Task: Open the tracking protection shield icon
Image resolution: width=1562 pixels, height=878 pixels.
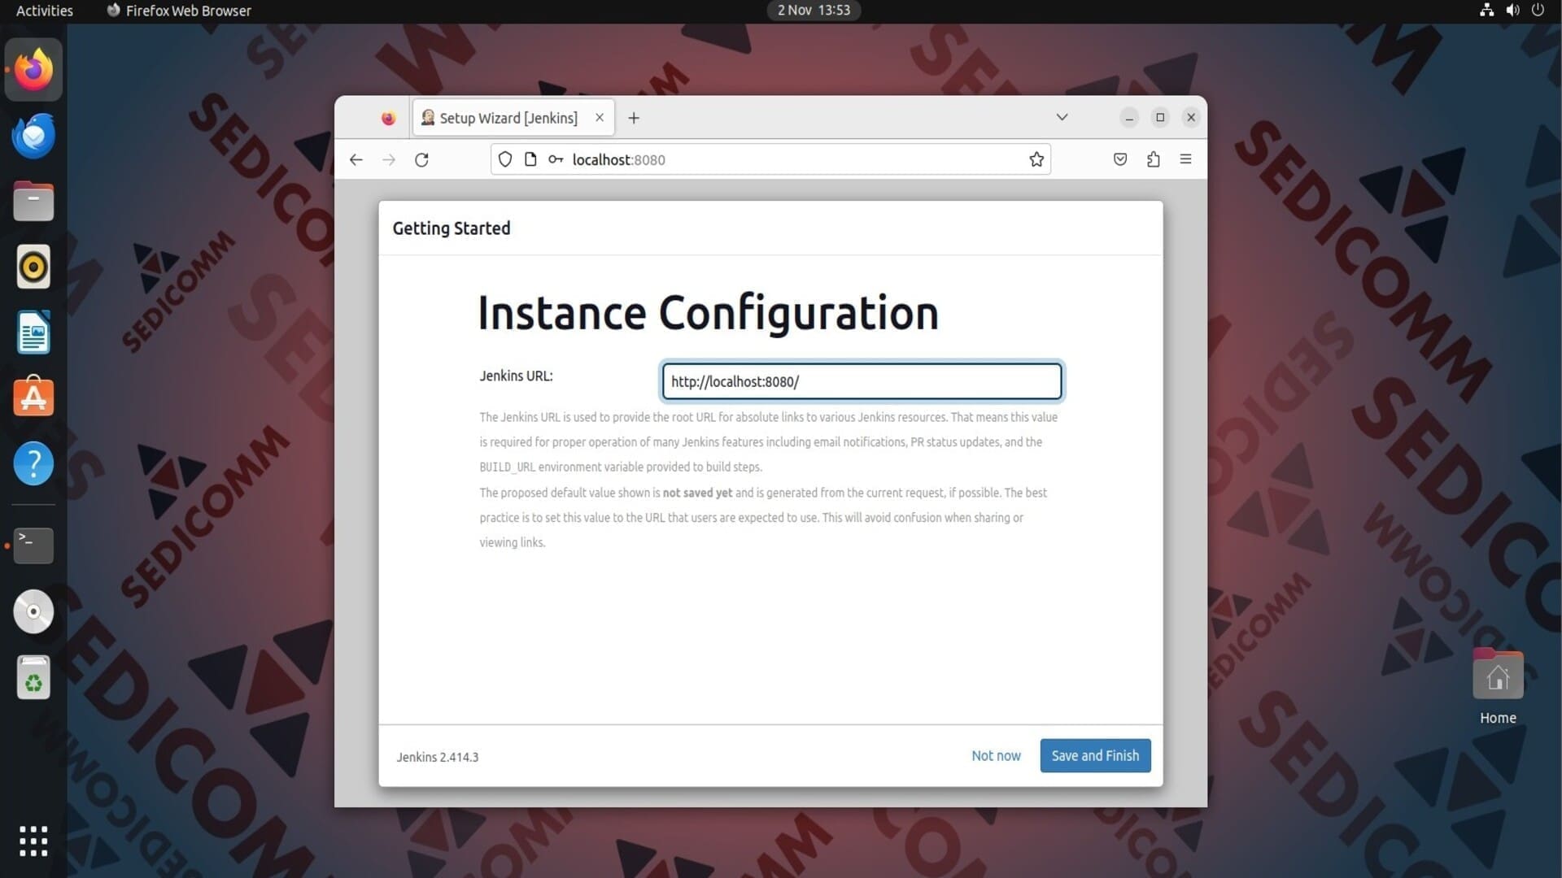Action: tap(505, 159)
